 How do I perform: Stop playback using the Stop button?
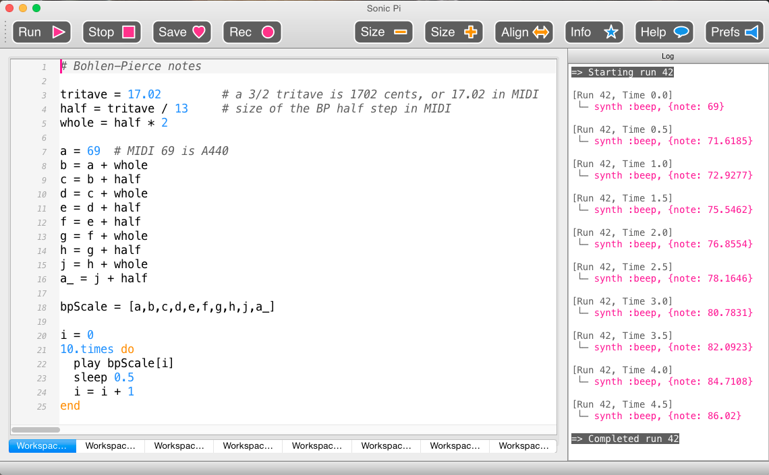(x=112, y=32)
